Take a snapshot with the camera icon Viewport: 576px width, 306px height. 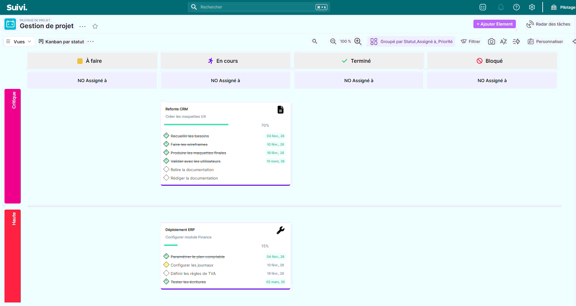point(491,41)
